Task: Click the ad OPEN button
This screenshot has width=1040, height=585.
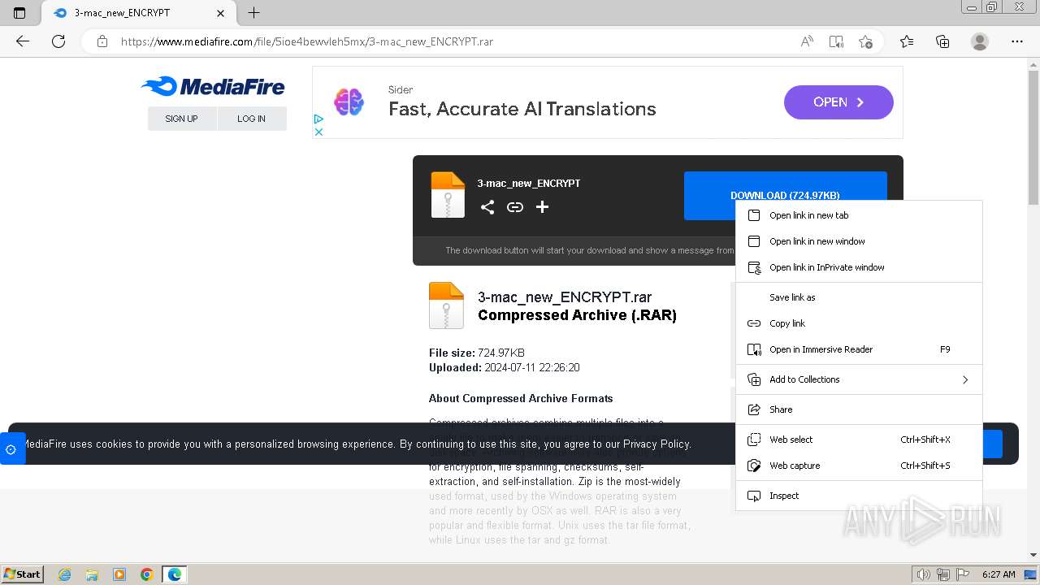Action: click(838, 102)
